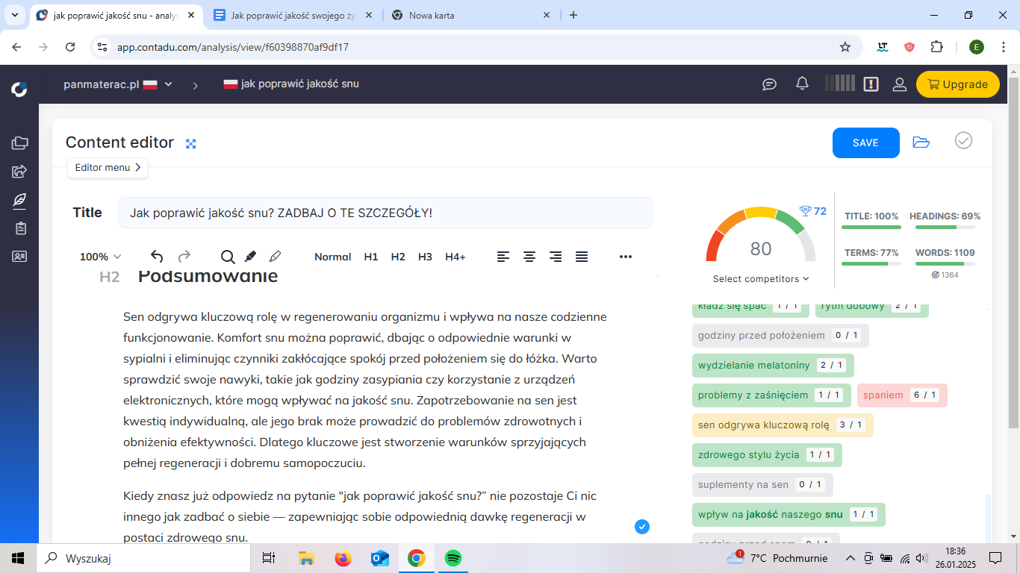Justify text in the editor toolbar

point(582,257)
